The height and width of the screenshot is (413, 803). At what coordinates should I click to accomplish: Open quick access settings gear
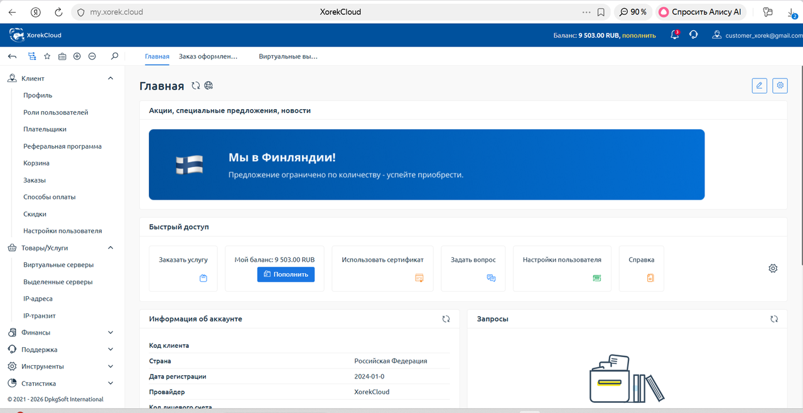pos(773,268)
